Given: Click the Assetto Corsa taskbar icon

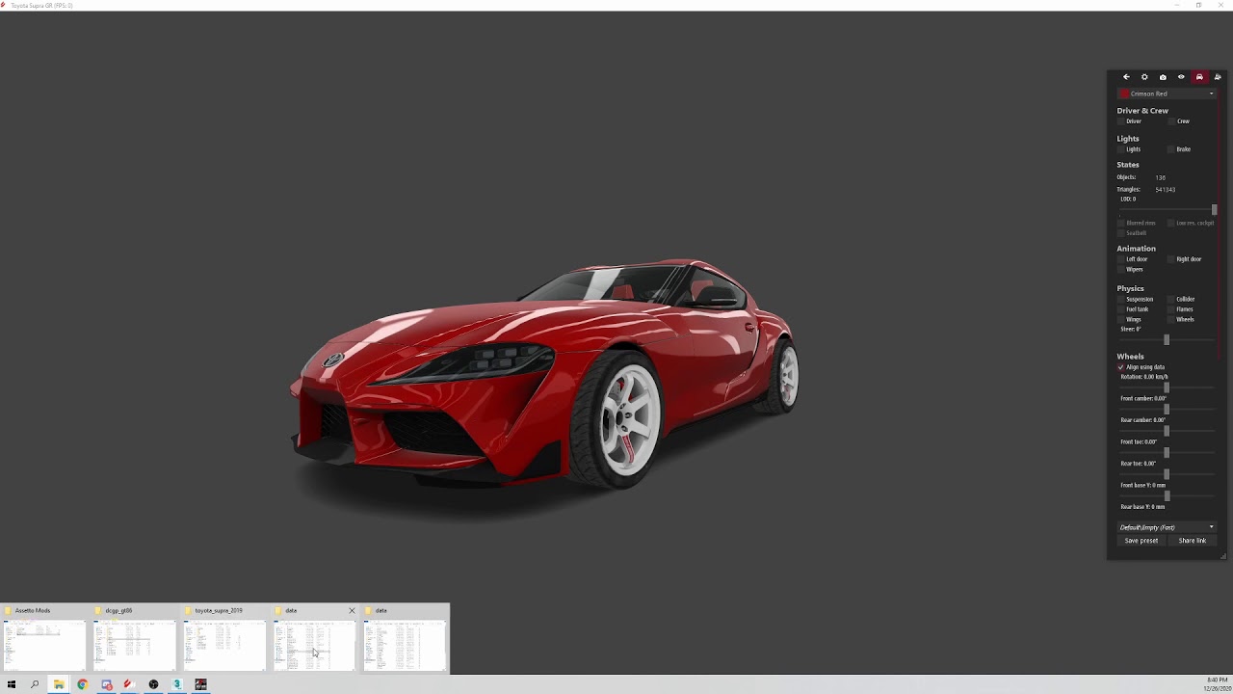Looking at the screenshot, I should [x=200, y=684].
